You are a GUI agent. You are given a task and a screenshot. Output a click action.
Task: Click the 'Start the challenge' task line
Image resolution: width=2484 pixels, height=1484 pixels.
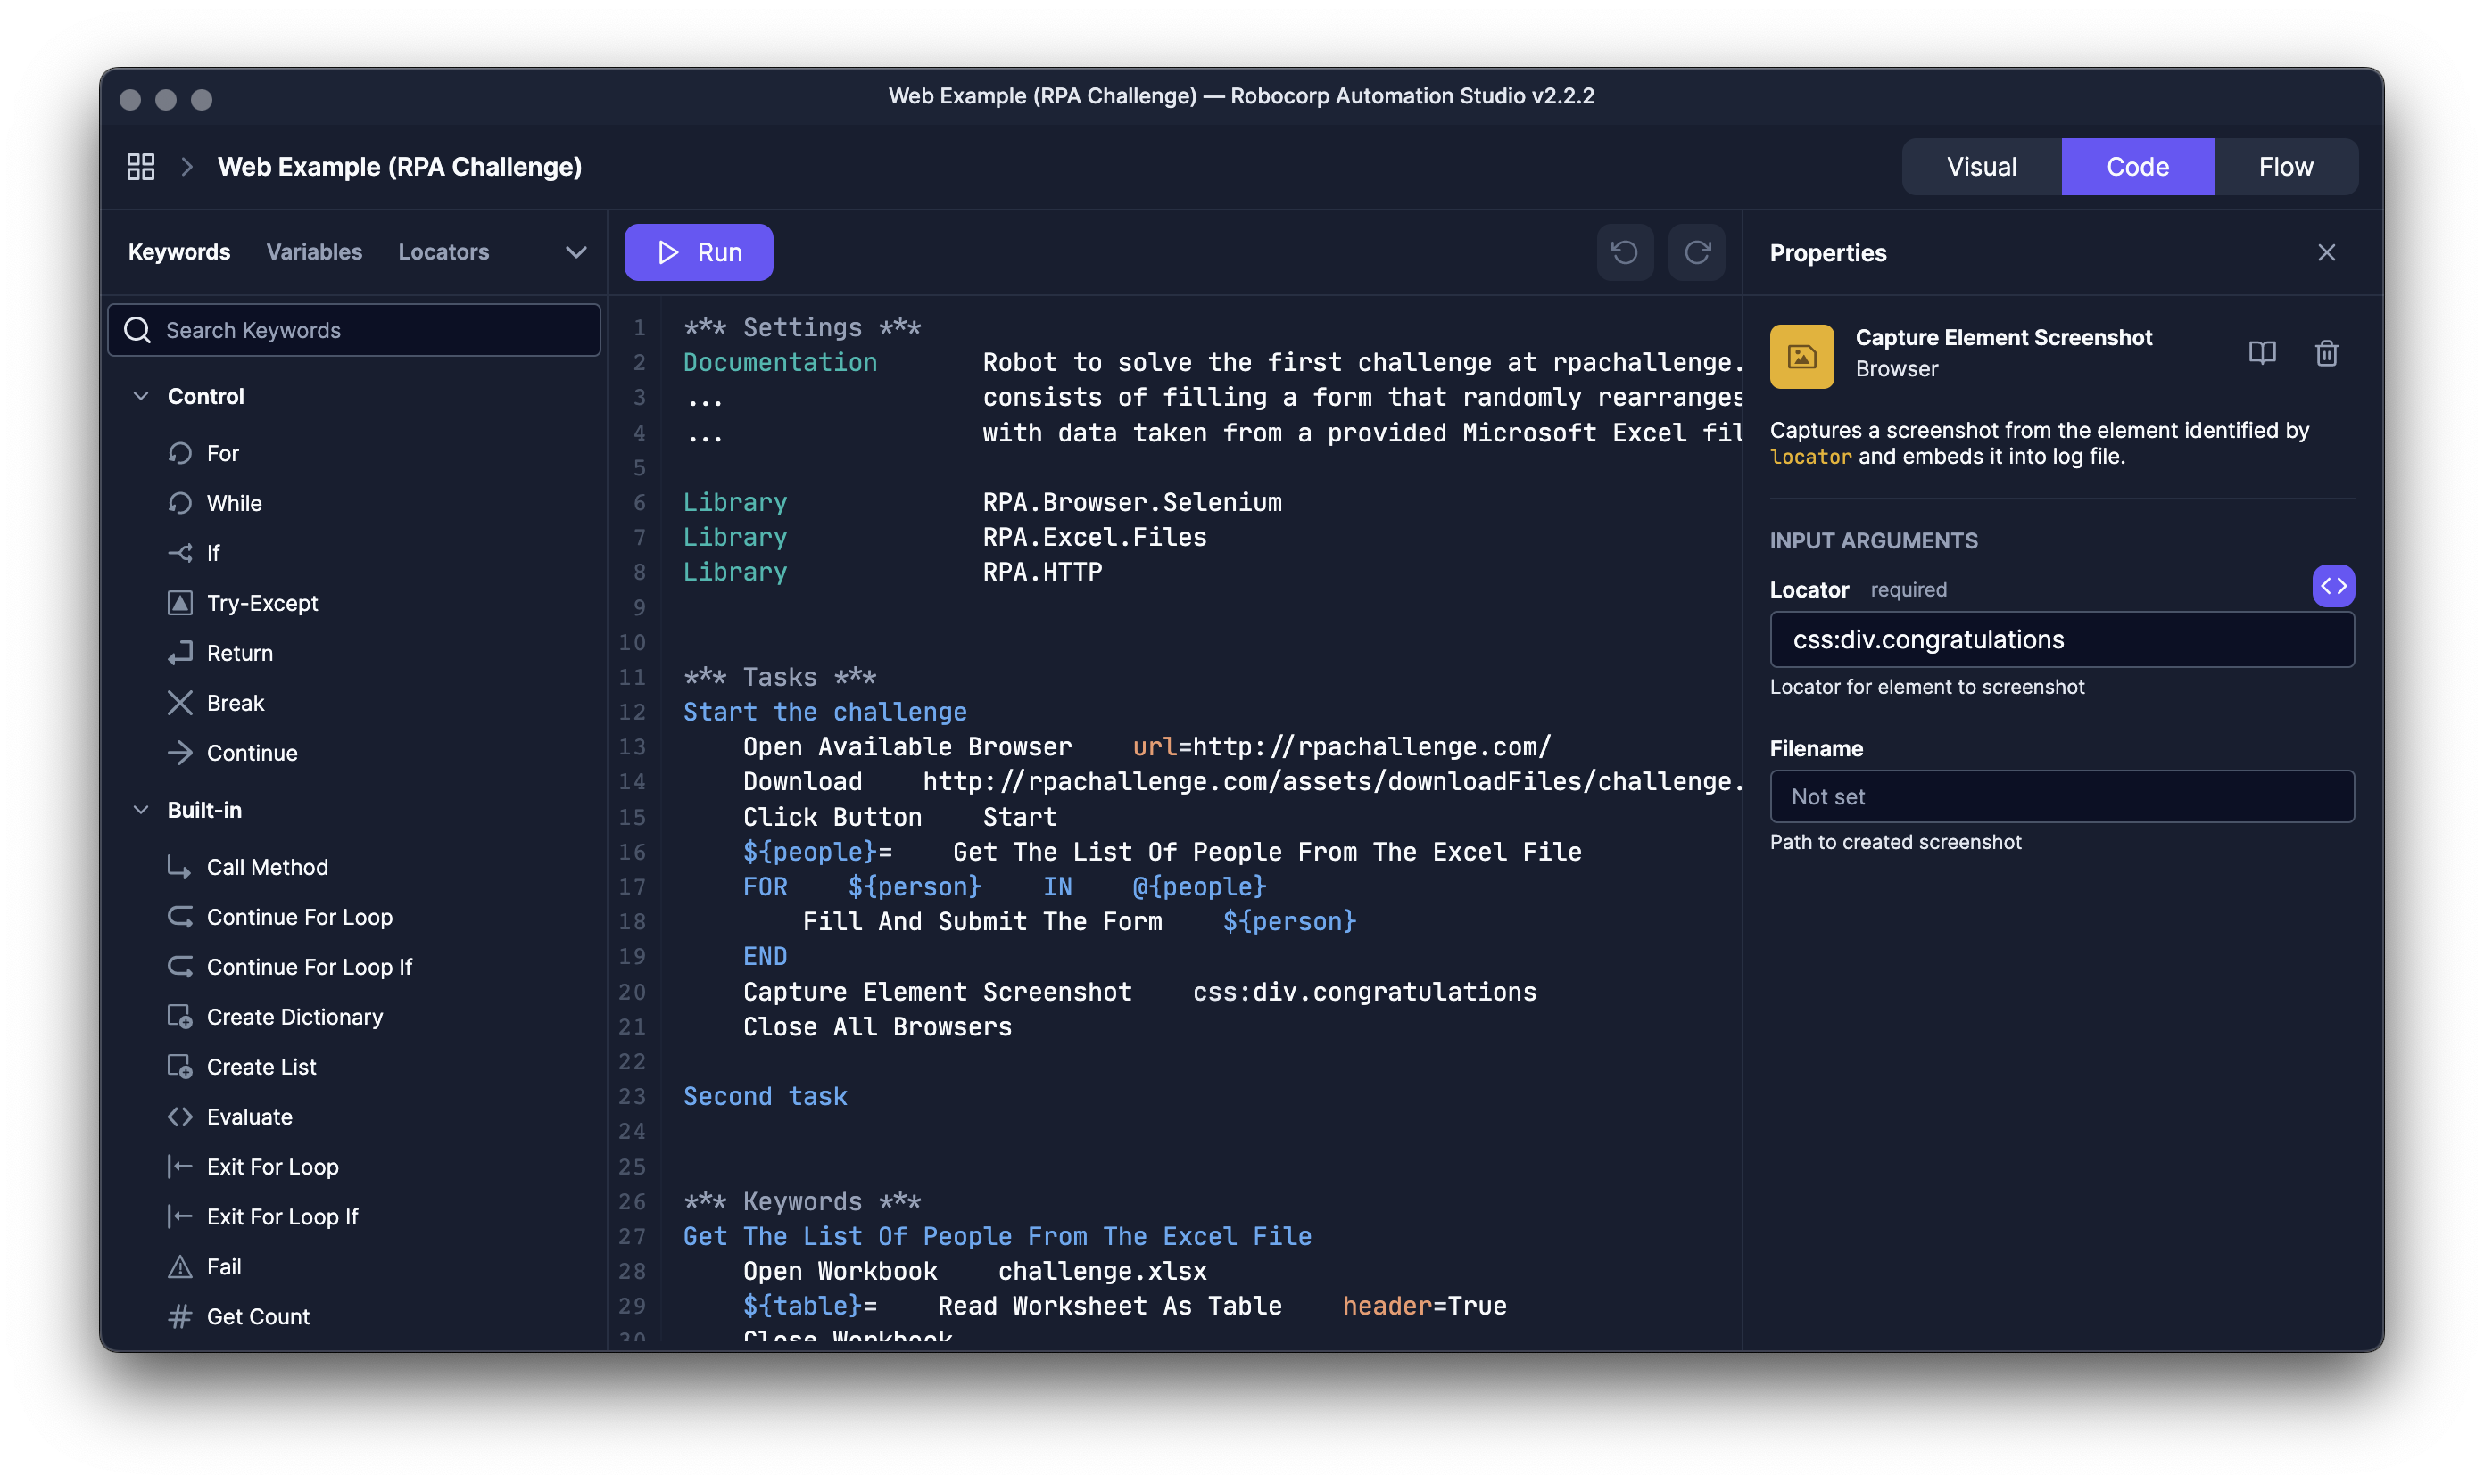(x=824, y=712)
